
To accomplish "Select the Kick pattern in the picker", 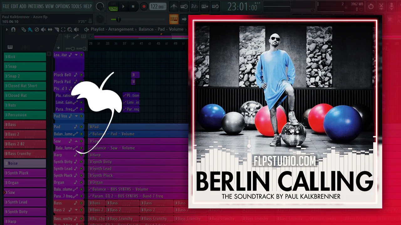I will point(25,57).
